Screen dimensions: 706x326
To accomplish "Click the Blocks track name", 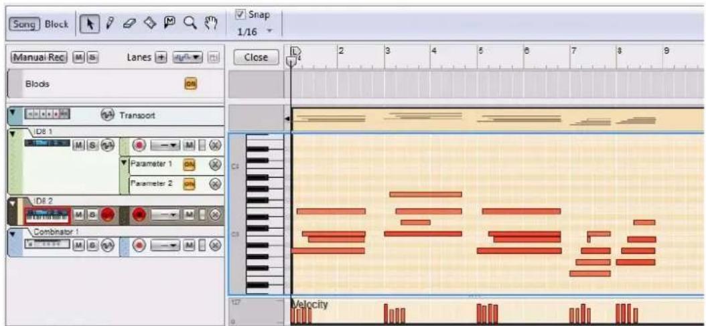I will [x=36, y=83].
